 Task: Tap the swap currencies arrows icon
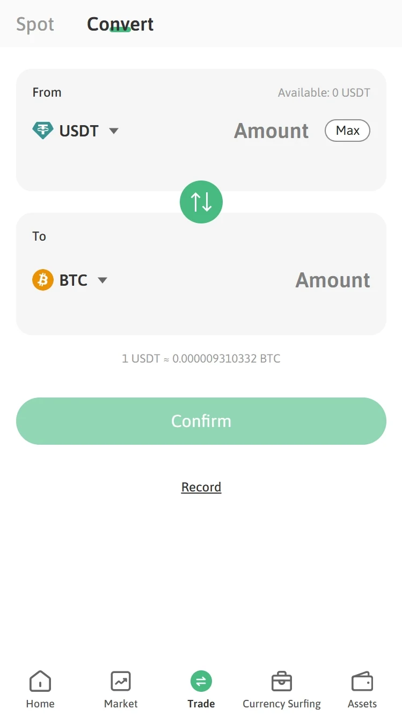click(201, 202)
